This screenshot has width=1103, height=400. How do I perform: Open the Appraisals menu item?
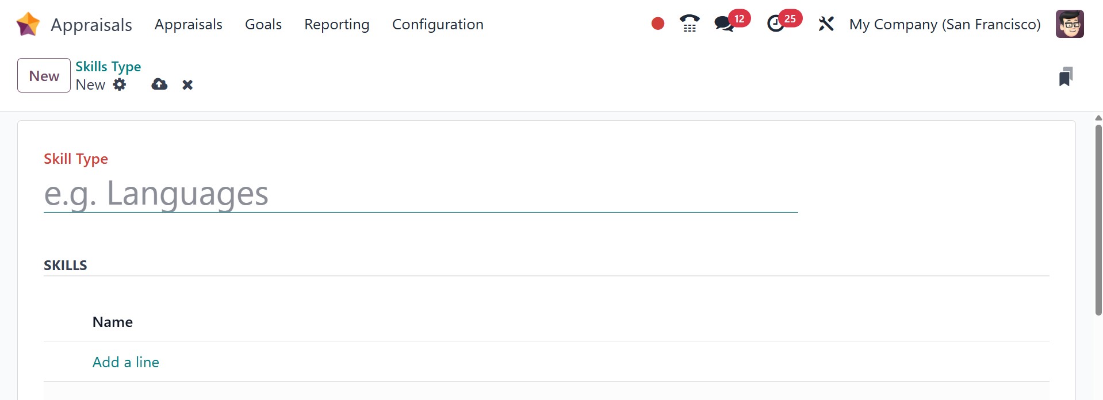point(188,24)
